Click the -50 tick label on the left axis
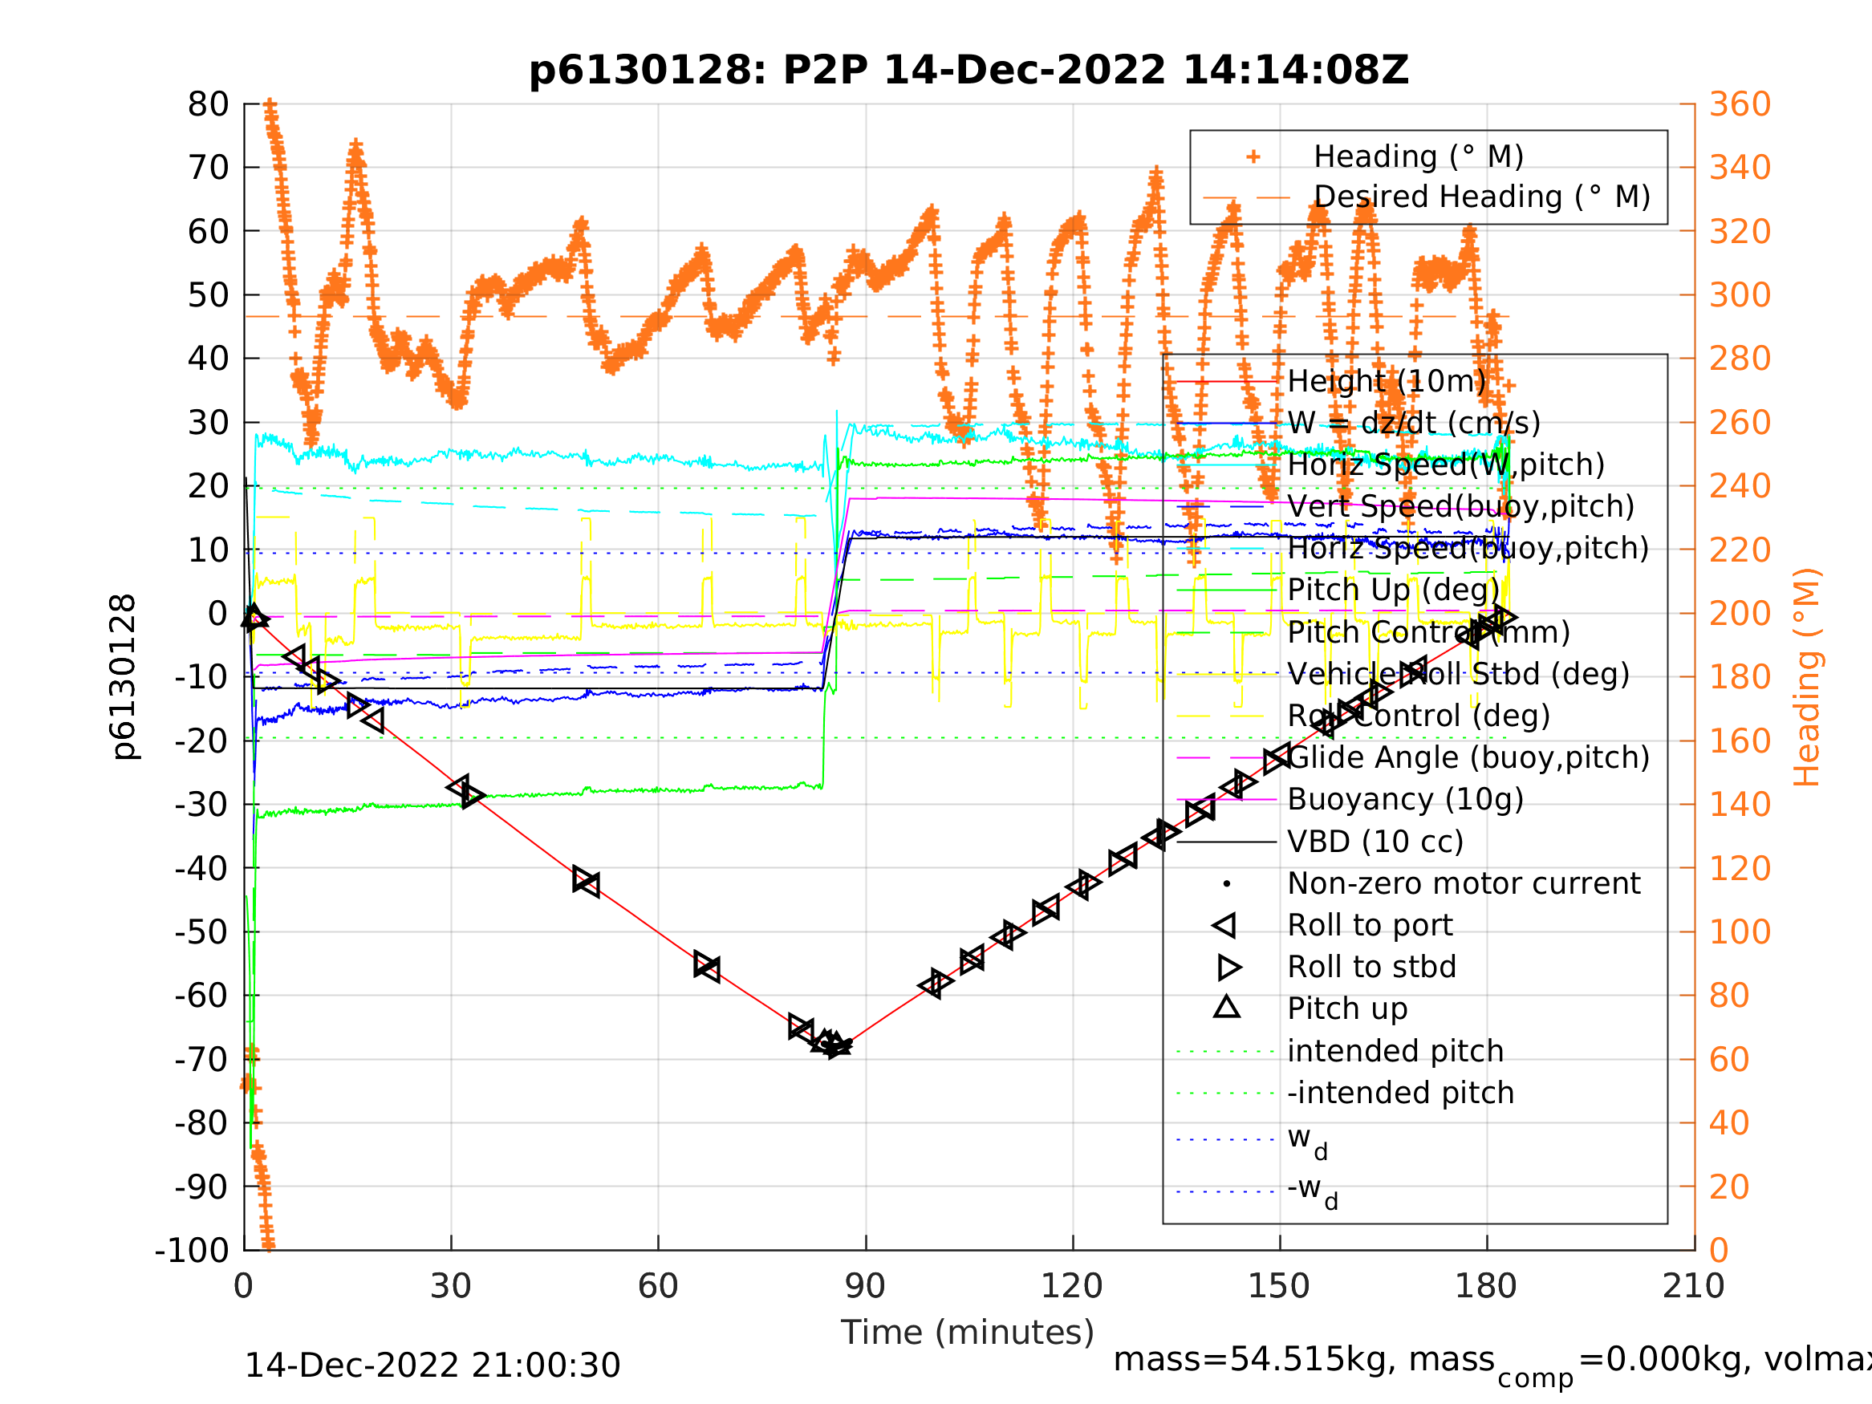The image size is (1872, 1404). click(x=202, y=931)
